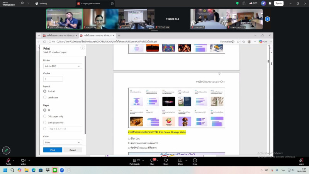
Task: Open a new browser tab
Action: tap(119, 35)
